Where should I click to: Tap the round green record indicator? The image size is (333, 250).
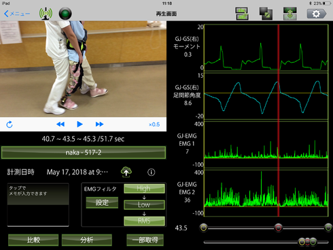(65, 14)
